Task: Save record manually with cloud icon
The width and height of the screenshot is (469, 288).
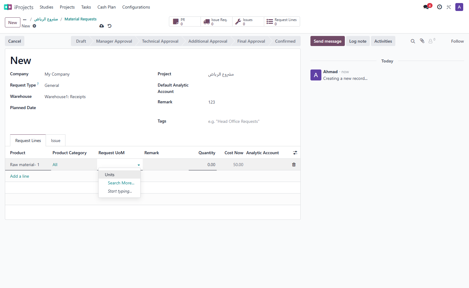Action: click(x=102, y=26)
